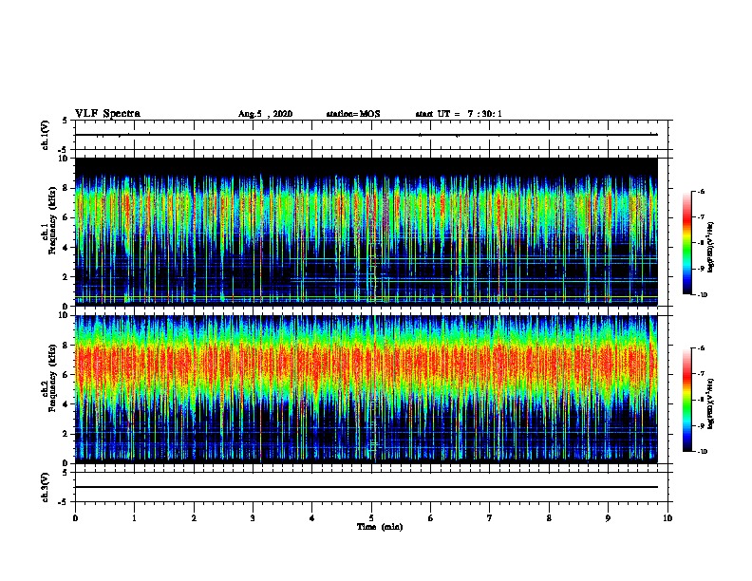Click tick label "10" on the Time axis
This screenshot has width=752, height=581.
click(x=667, y=518)
